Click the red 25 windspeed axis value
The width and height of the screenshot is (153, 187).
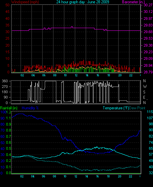click(x=7, y=38)
